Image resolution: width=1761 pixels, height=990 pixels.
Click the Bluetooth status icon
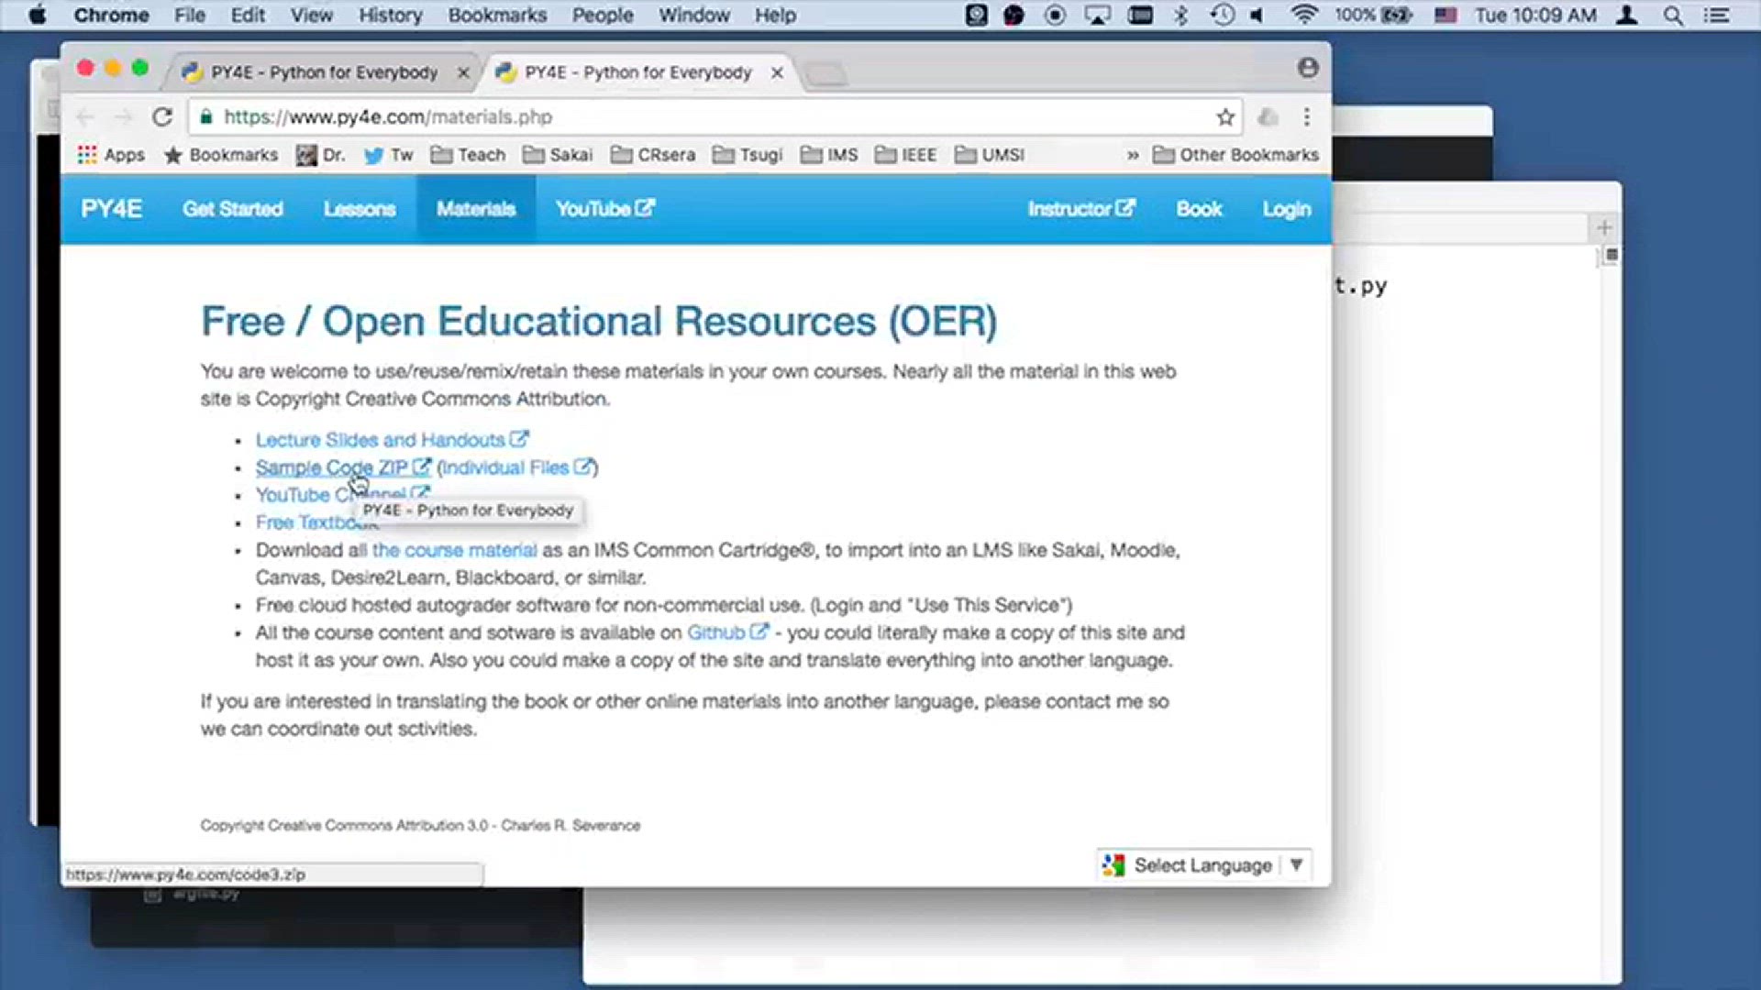[1181, 16]
